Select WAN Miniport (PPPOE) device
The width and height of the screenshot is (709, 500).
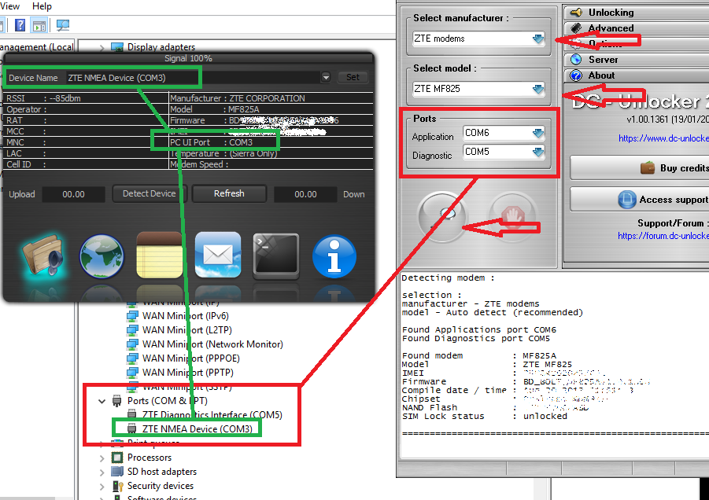pos(190,358)
